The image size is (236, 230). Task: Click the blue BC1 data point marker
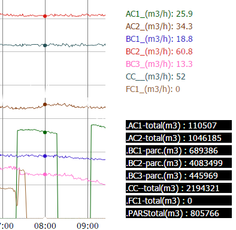coord(45,156)
